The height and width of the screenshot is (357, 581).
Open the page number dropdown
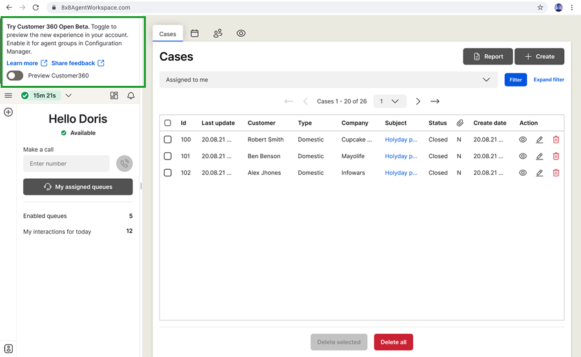click(390, 101)
